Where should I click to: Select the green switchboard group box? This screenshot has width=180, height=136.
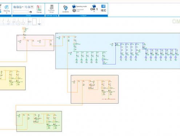39,121
